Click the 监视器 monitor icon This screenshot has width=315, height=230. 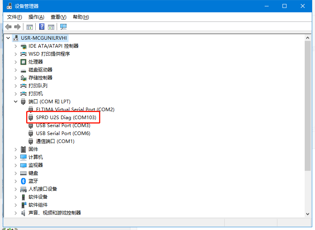click(x=23, y=165)
